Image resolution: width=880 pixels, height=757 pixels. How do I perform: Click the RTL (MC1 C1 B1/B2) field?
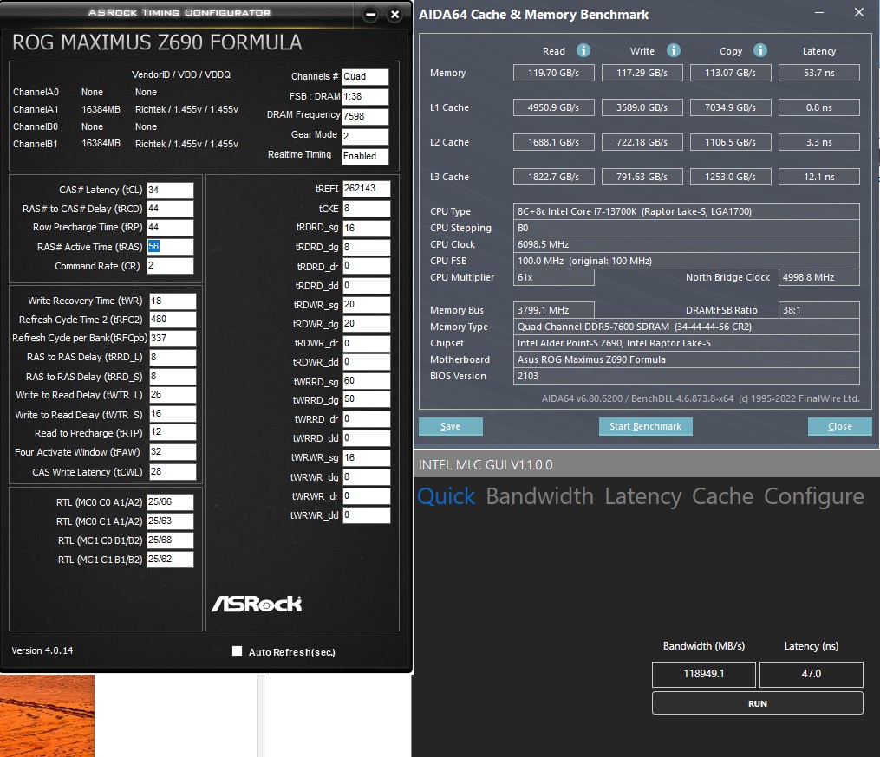170,559
